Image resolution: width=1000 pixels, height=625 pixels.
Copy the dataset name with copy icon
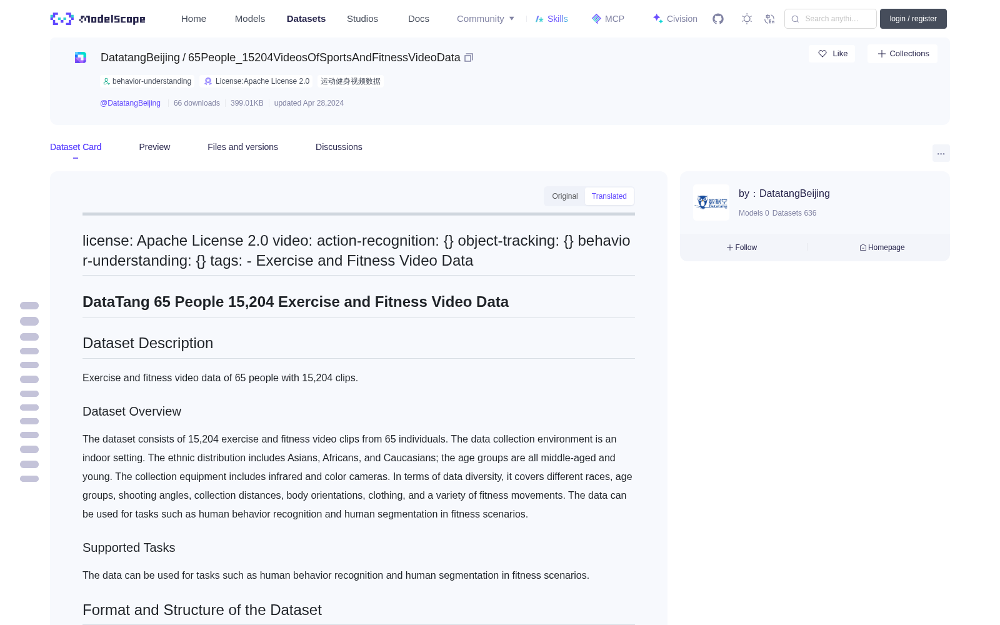point(469,57)
